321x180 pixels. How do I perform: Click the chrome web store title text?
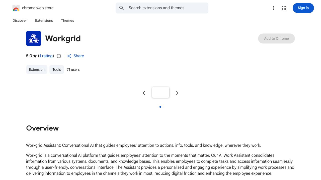tap(38, 8)
